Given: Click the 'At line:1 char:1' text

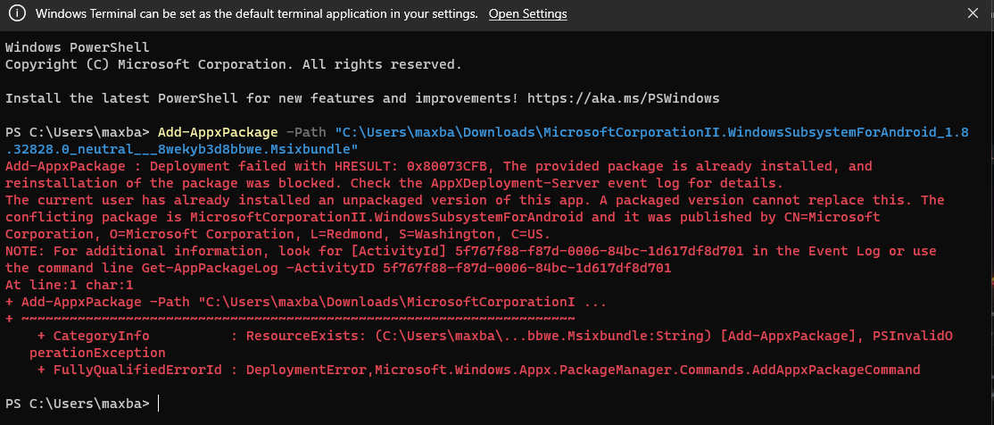Looking at the screenshot, I should 69,285.
